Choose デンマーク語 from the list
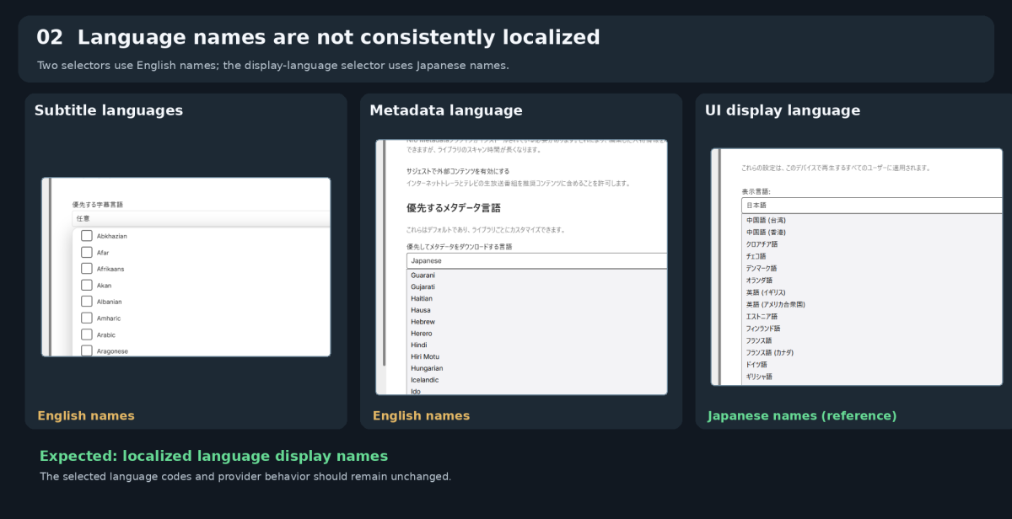 [x=872, y=268]
